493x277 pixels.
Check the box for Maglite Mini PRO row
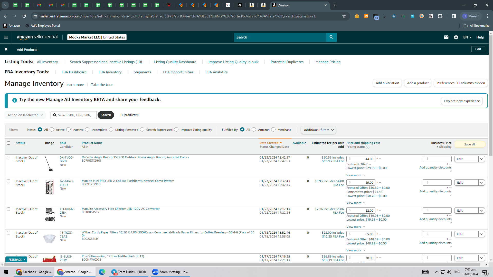(x=9, y=181)
